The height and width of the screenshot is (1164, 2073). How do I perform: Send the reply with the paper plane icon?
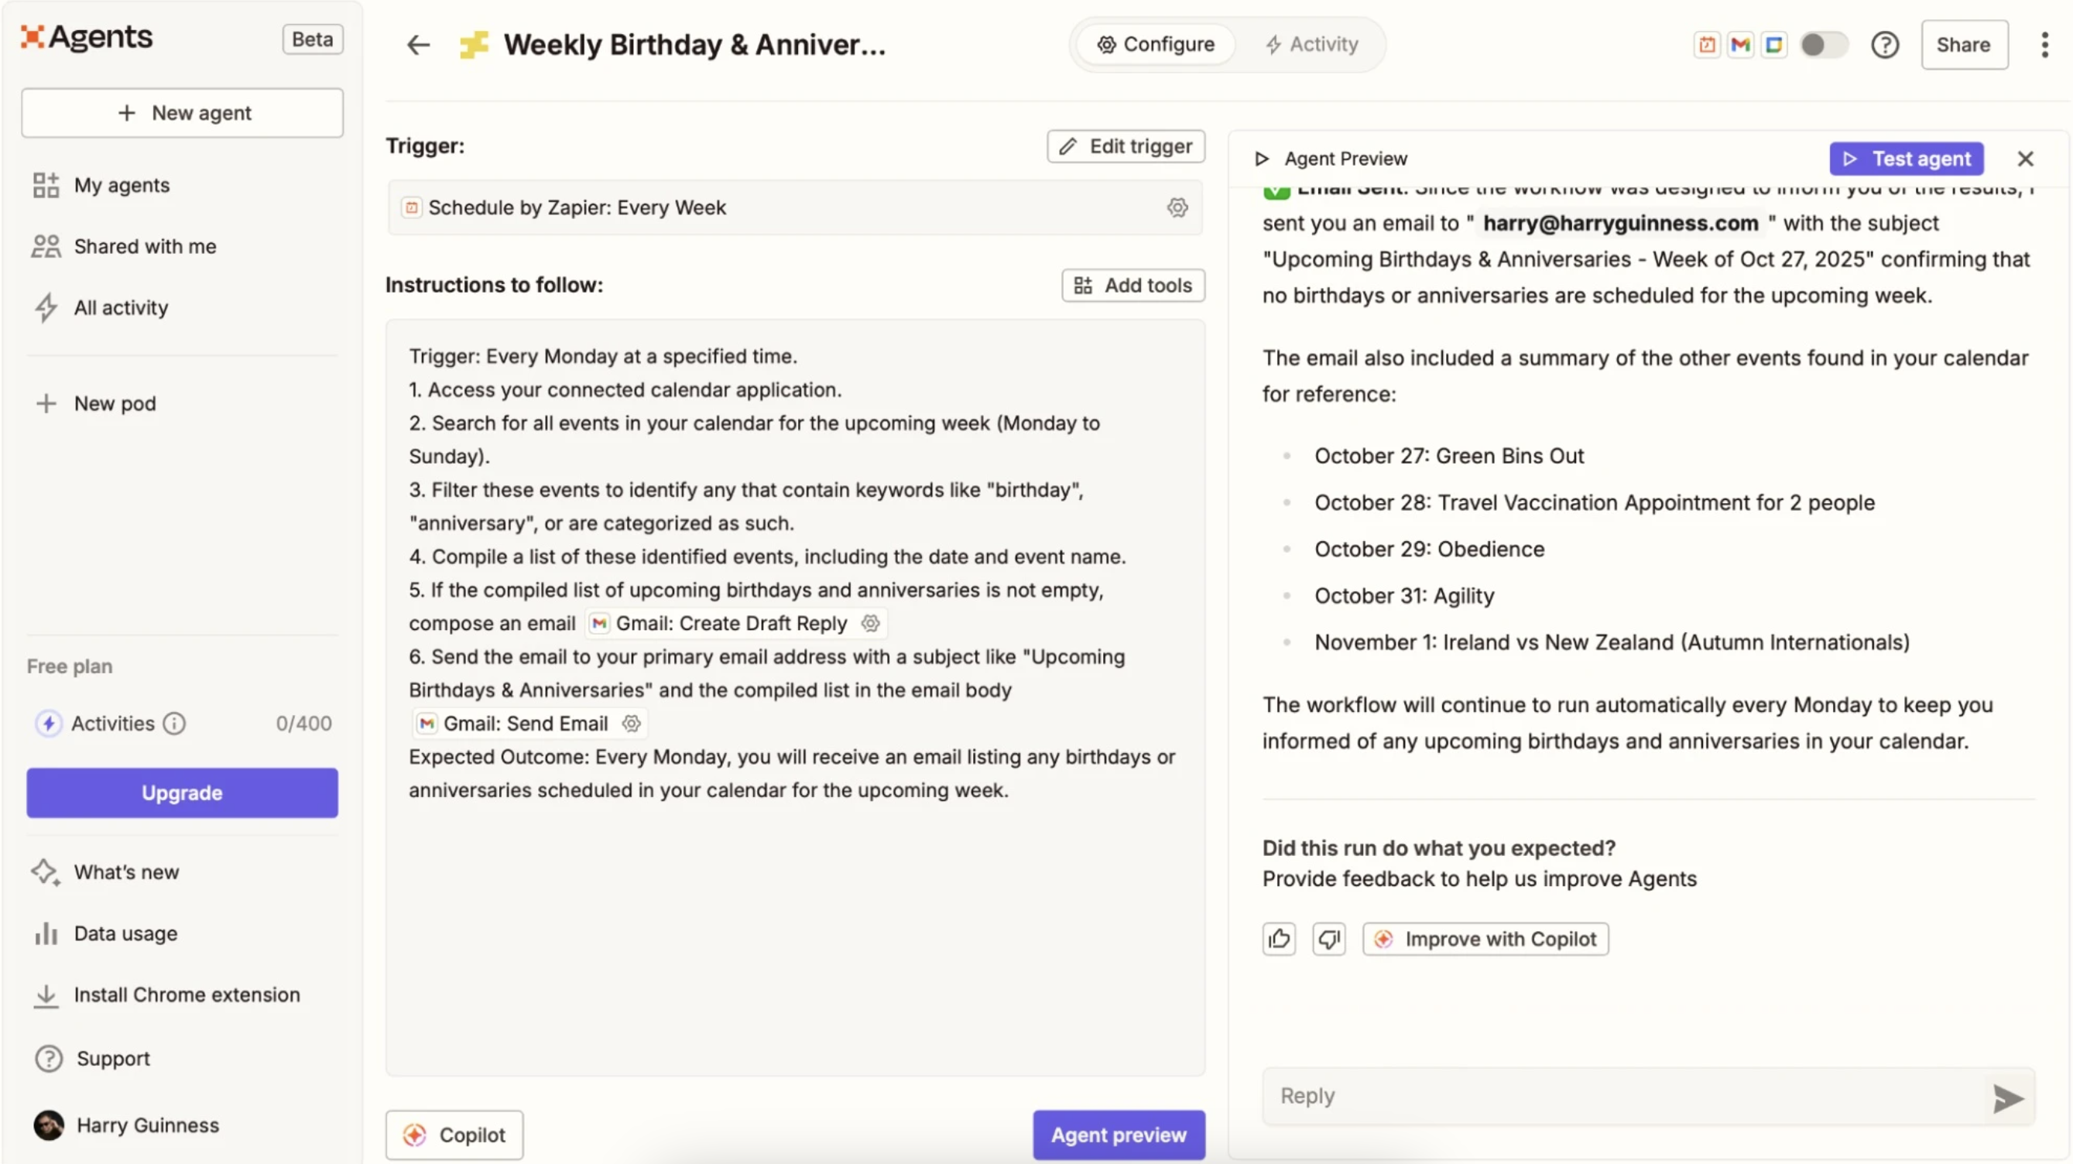(2007, 1098)
